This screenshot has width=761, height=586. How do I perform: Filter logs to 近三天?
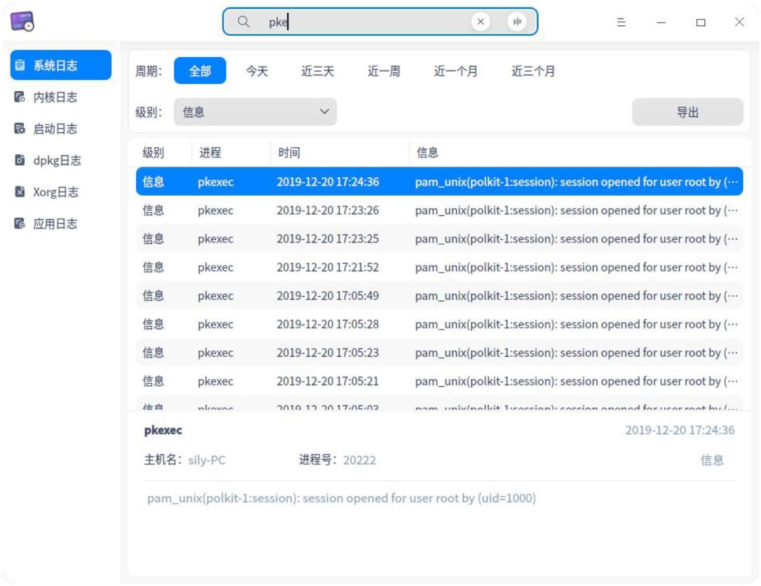[317, 71]
